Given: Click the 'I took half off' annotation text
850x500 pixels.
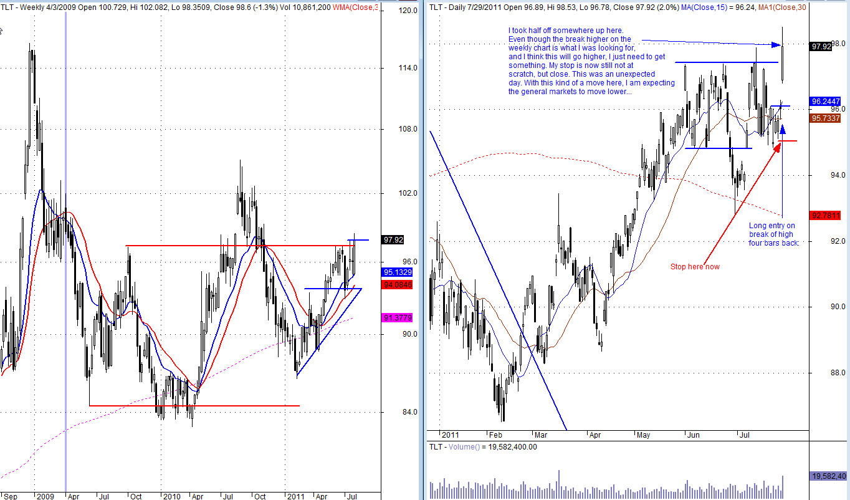Looking at the screenshot, I should tap(591, 60).
